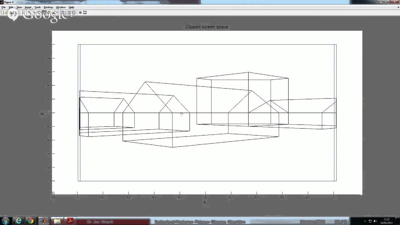Show hidden system tray icons

pyautogui.click(x=365, y=221)
